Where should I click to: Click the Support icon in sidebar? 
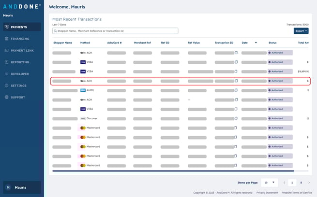pyautogui.click(x=6, y=97)
